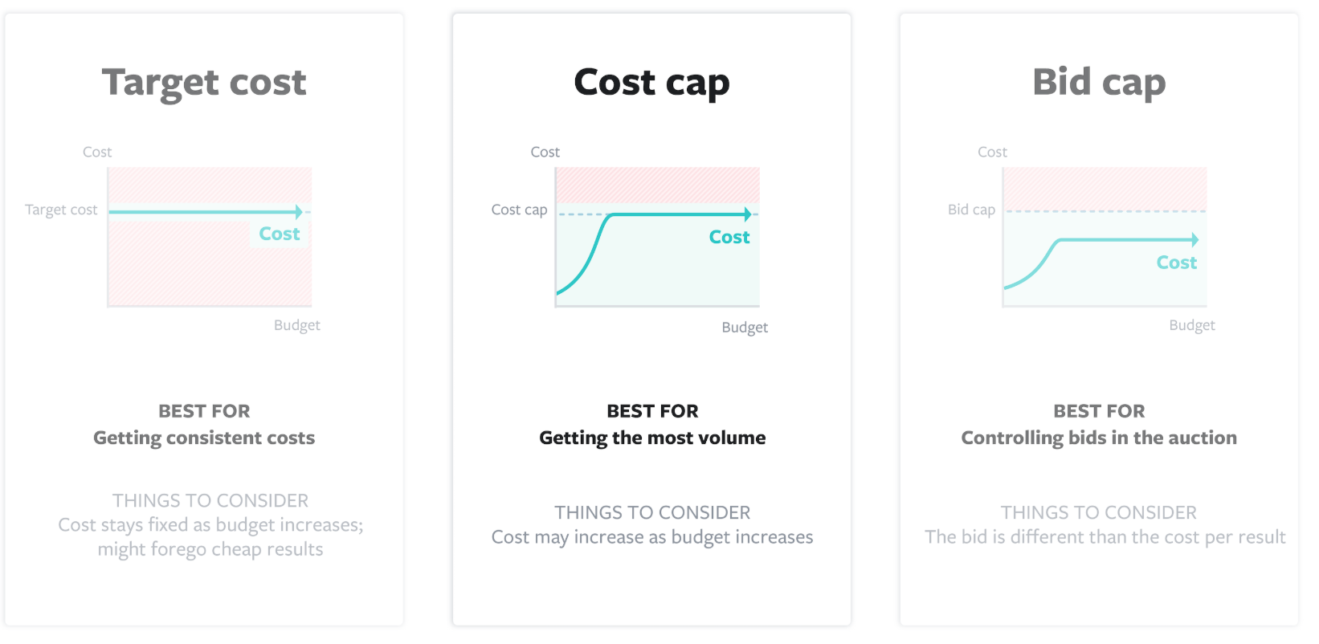Click 'Getting consistent costs' text
Image resolution: width=1319 pixels, height=644 pixels.
pyautogui.click(x=204, y=438)
